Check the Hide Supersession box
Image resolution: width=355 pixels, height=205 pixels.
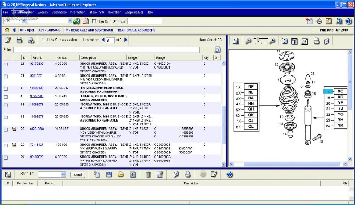click(44, 40)
